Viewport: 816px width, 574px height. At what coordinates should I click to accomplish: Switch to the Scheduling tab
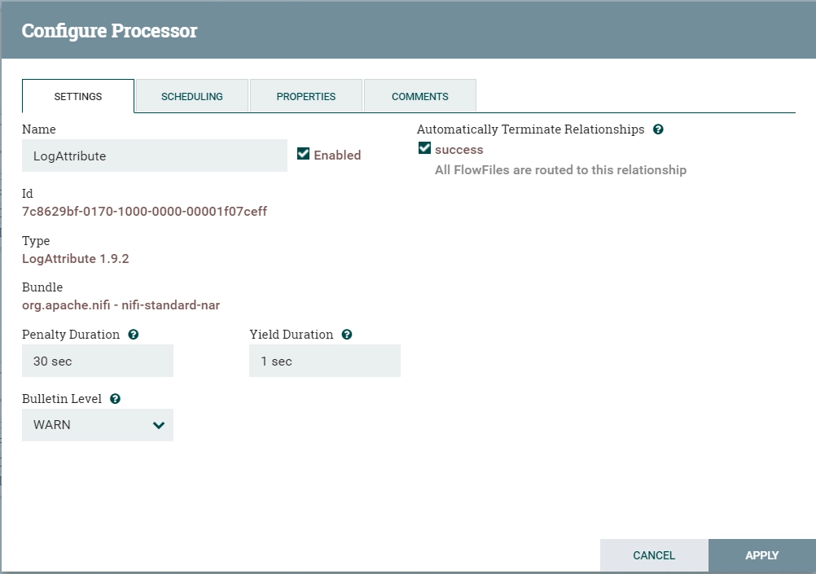point(191,96)
